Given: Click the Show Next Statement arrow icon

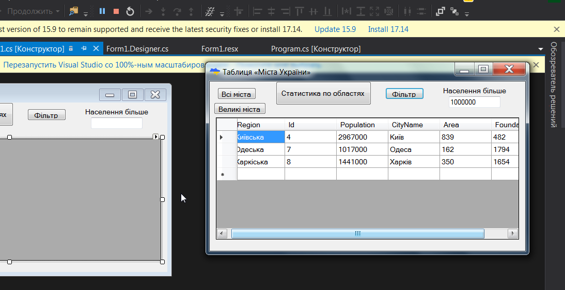Looking at the screenshot, I should (149, 11).
